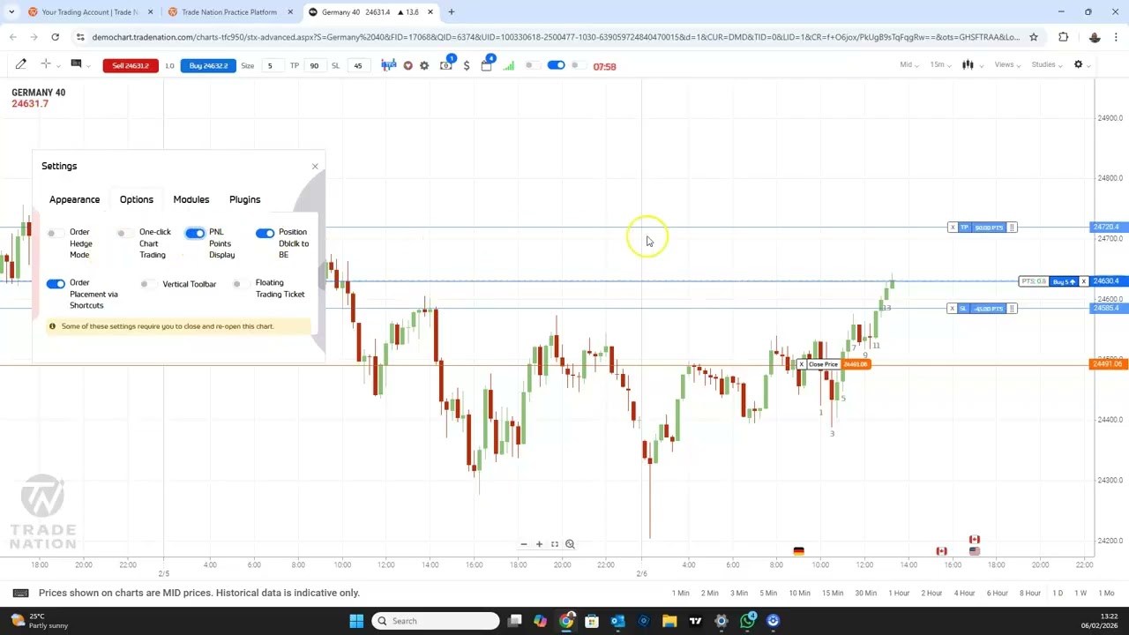
Task: Open the candlestick chart type selector
Action: (x=968, y=64)
